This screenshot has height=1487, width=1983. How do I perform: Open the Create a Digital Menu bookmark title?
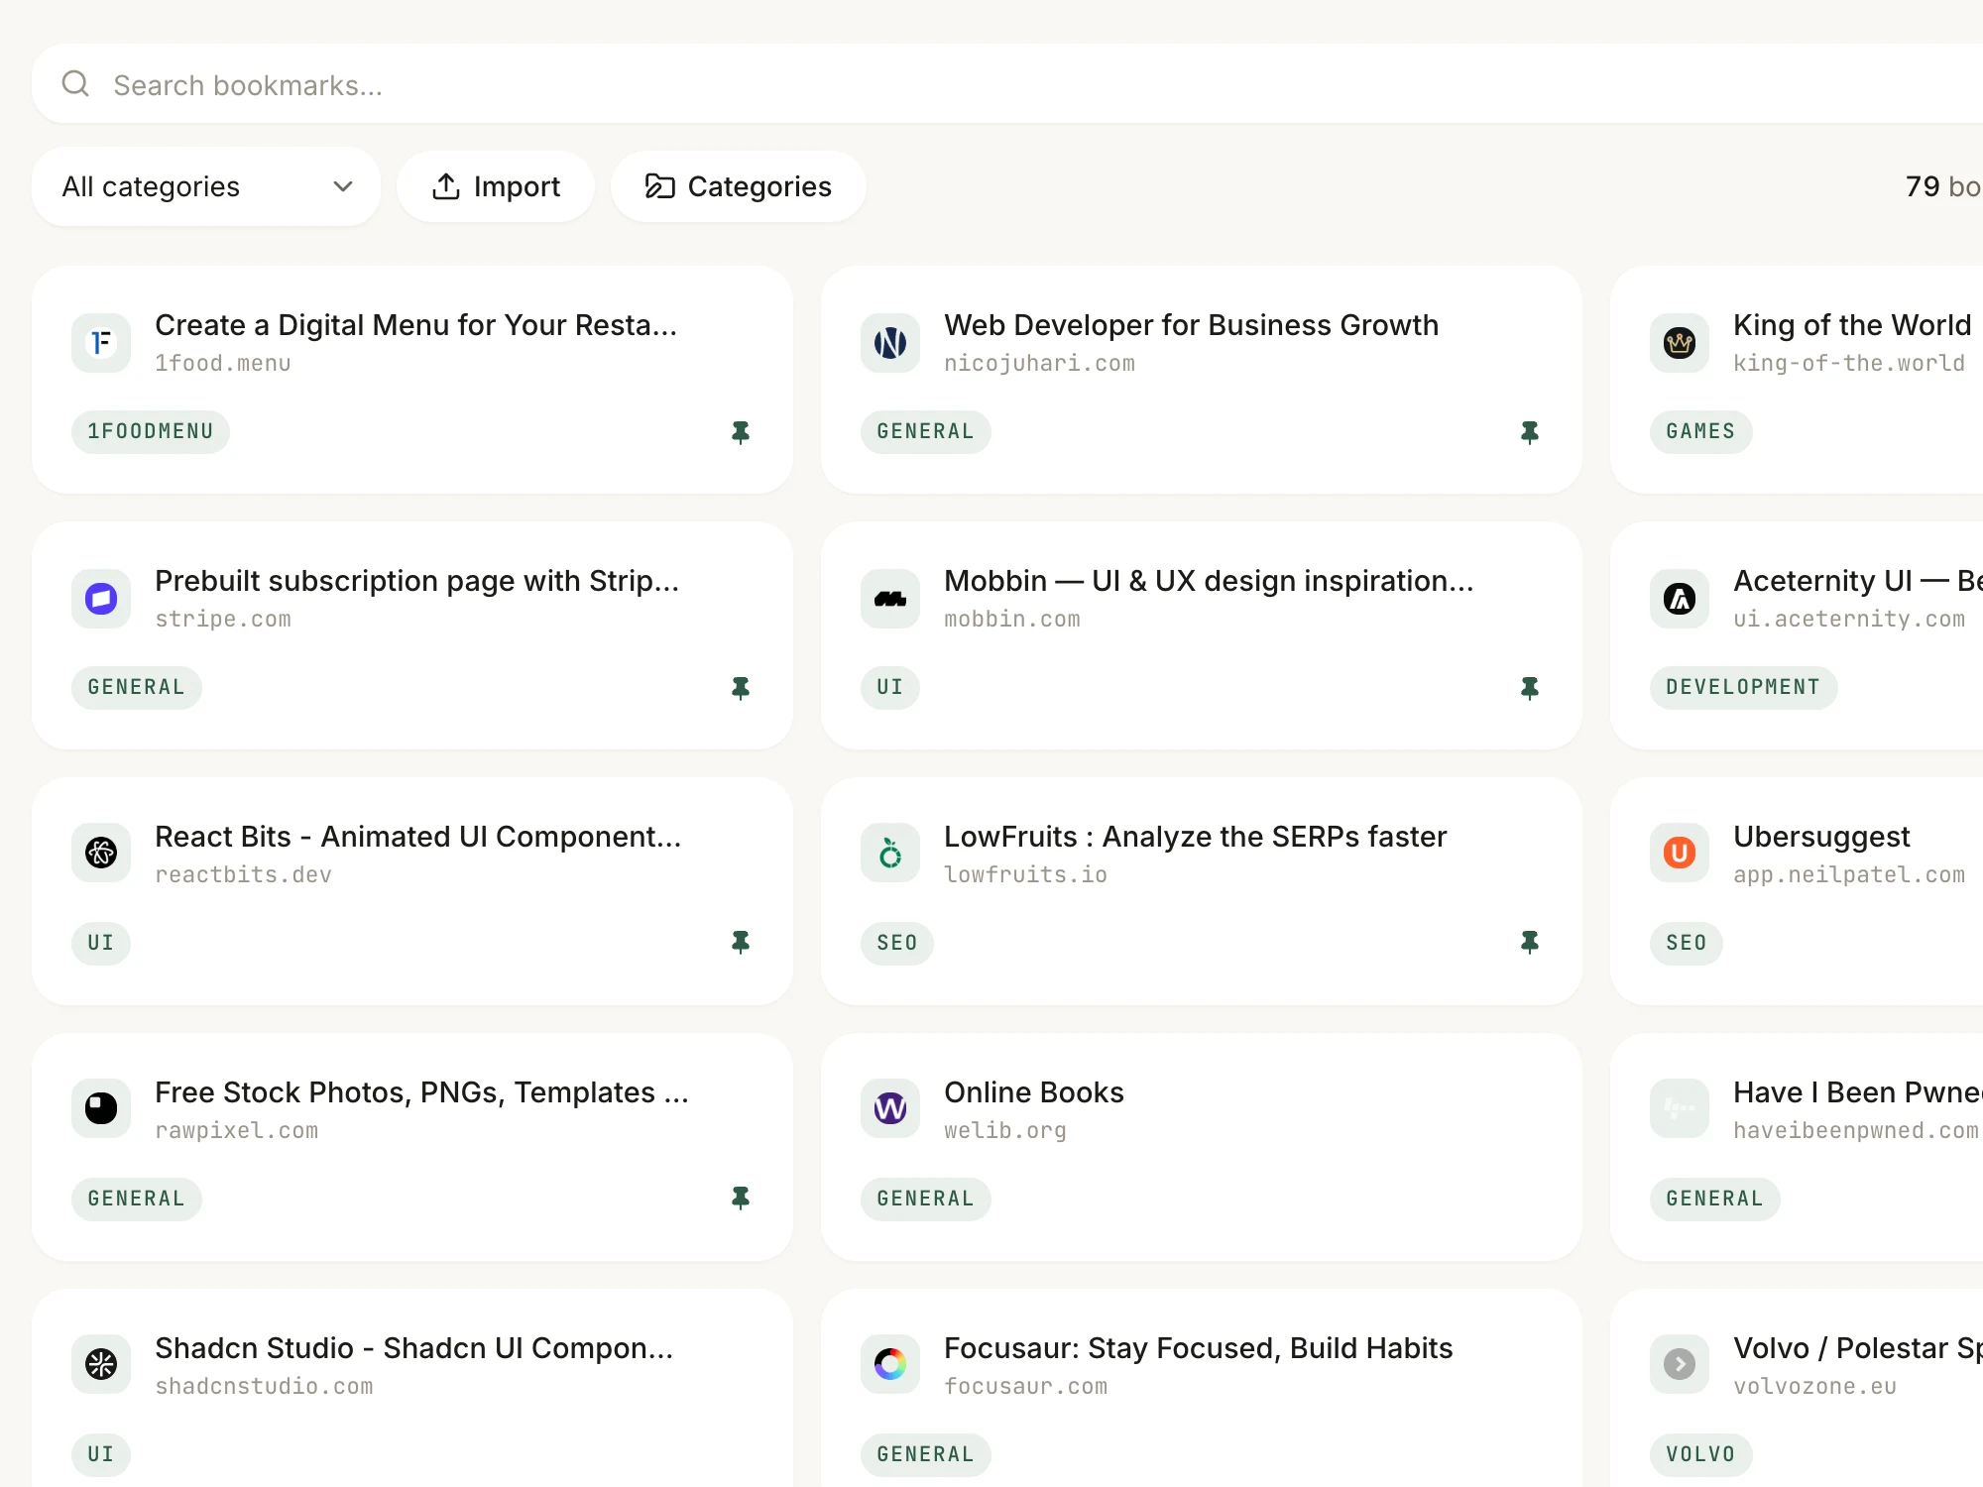point(416,325)
